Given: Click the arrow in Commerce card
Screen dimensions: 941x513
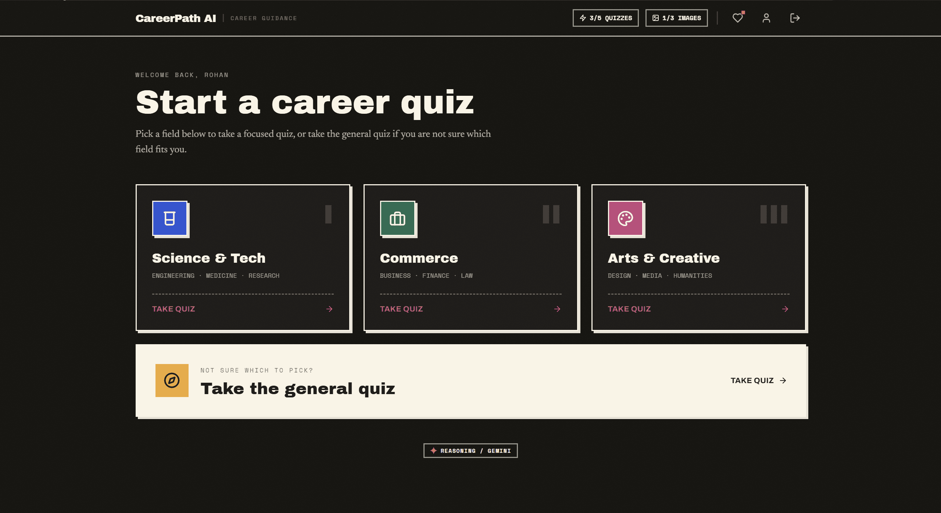Looking at the screenshot, I should pyautogui.click(x=557, y=309).
